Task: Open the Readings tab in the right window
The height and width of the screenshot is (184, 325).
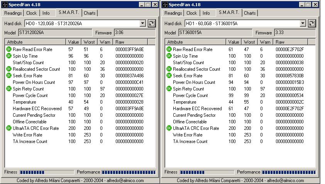Action: point(173,13)
